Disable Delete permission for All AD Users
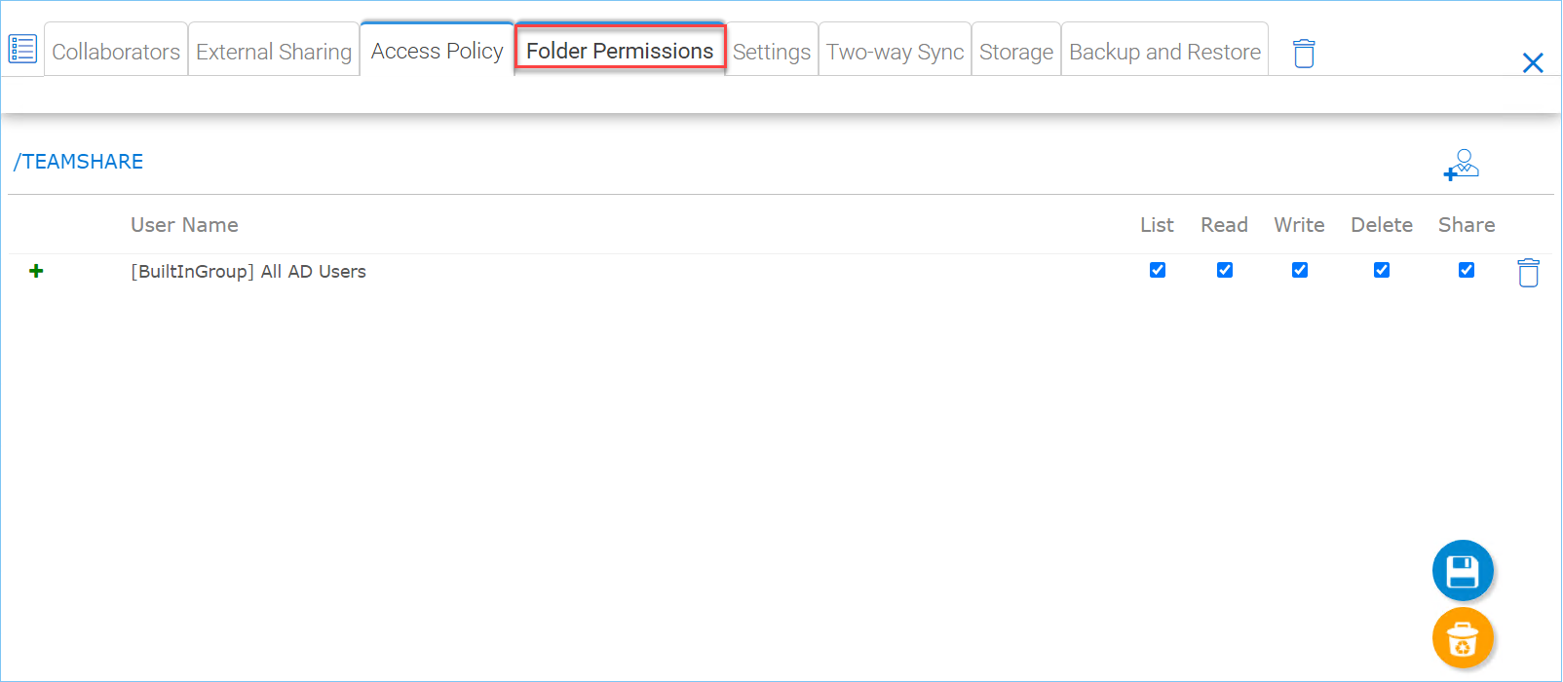This screenshot has width=1563, height=682. point(1382,270)
